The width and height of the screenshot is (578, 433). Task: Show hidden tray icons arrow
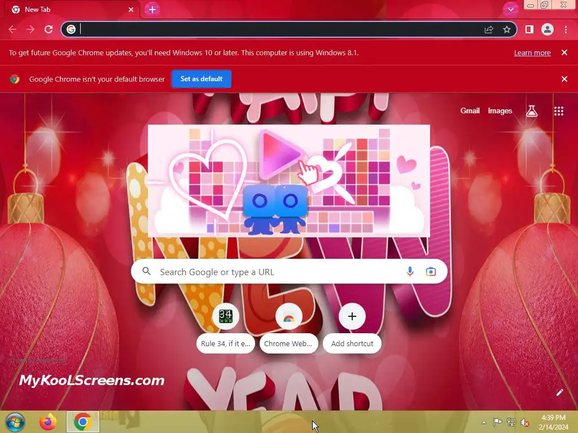pos(484,422)
